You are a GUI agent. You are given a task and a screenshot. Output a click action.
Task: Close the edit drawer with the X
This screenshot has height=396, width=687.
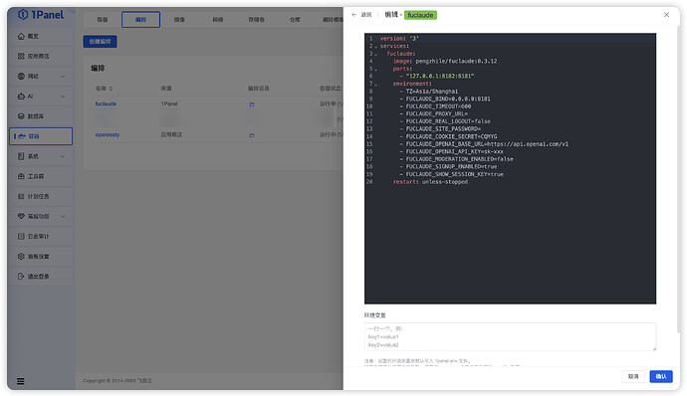666,15
